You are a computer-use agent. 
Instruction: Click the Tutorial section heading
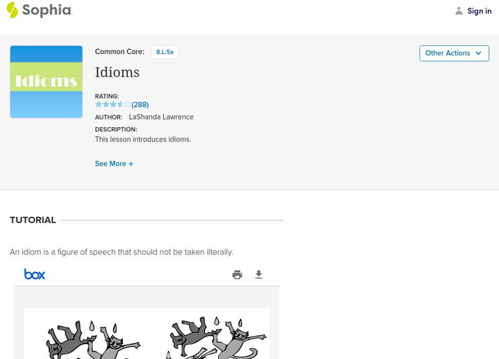tap(33, 220)
